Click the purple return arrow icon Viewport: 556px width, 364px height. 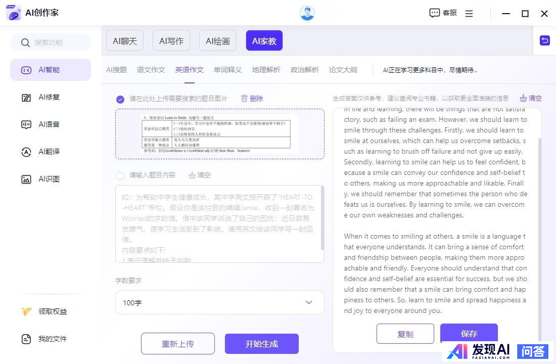pos(544,40)
